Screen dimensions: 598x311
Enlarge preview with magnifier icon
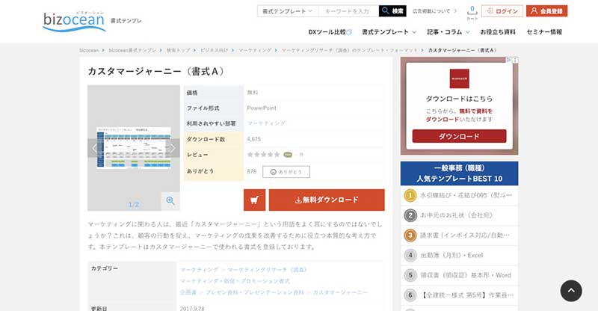coord(170,200)
